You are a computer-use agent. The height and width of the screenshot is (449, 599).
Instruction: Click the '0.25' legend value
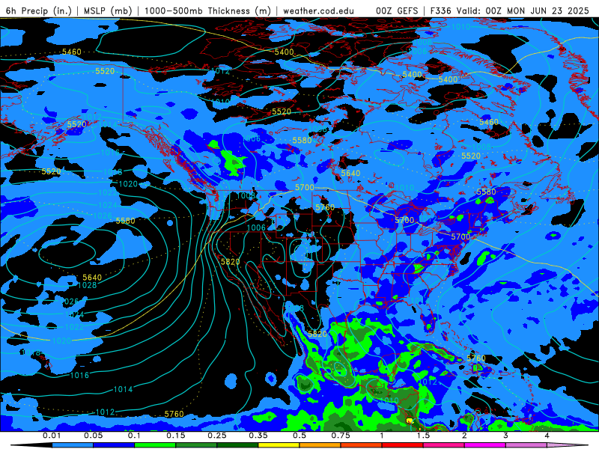217,436
